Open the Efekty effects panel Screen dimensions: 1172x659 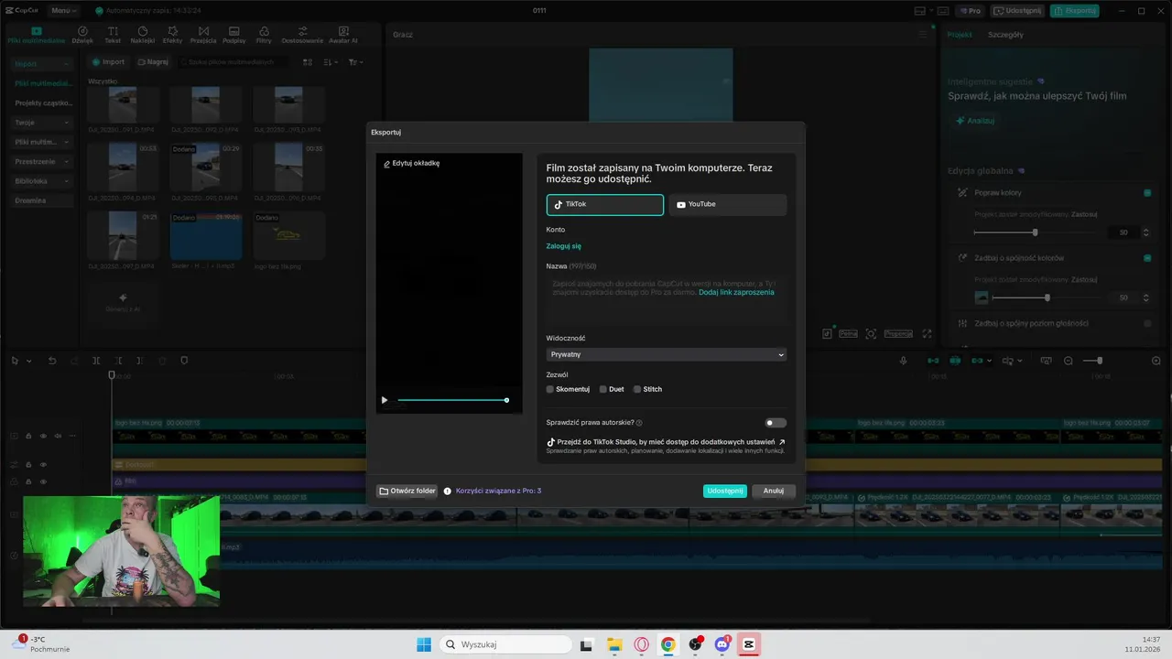pos(172,35)
